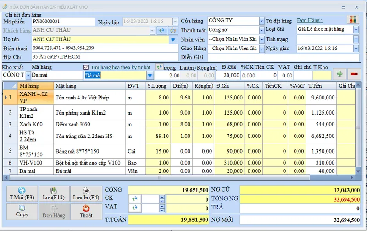Toggle Tìm hàng hóa theo ký tự checkbox
This screenshot has width=367, height=231.
86,67
